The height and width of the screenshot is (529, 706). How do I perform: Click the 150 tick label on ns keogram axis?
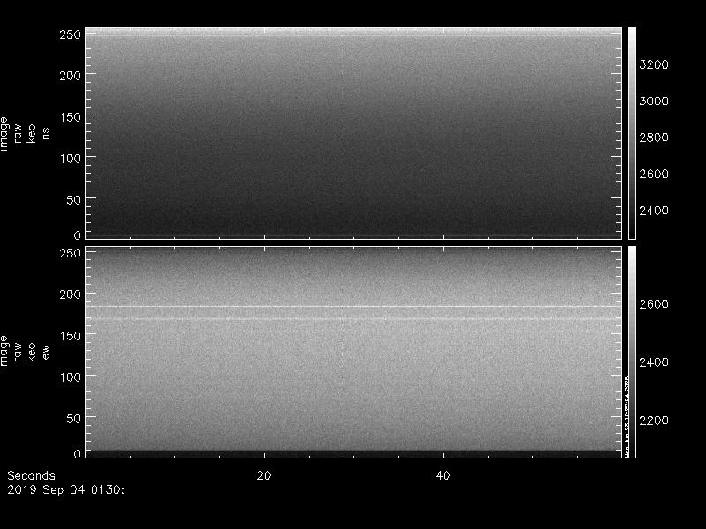70,117
